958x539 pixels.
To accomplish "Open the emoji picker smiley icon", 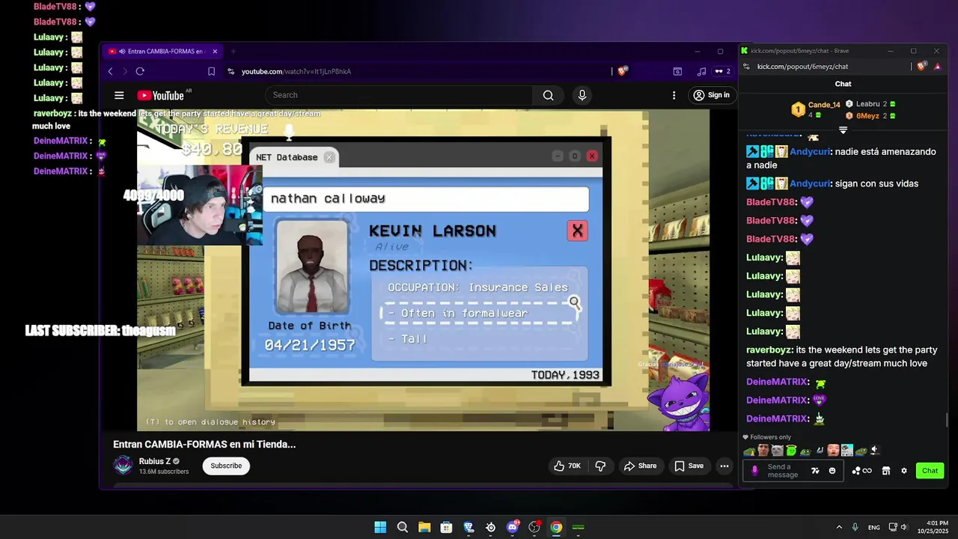I will click(832, 471).
